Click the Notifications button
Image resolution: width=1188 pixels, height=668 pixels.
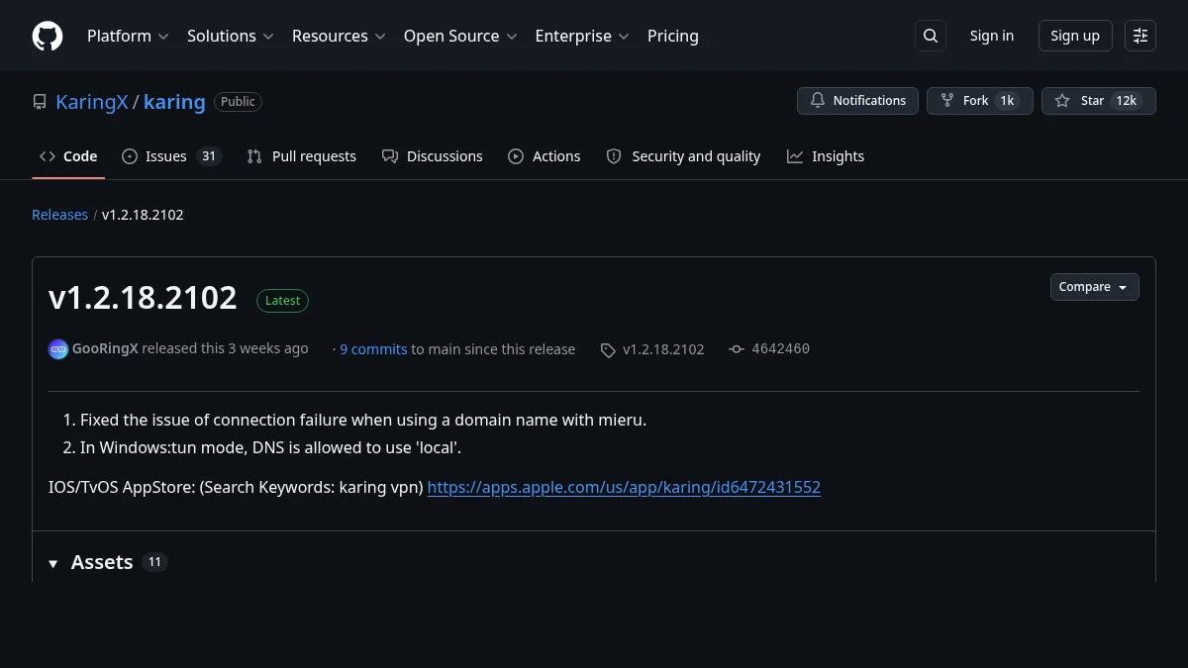click(x=857, y=101)
